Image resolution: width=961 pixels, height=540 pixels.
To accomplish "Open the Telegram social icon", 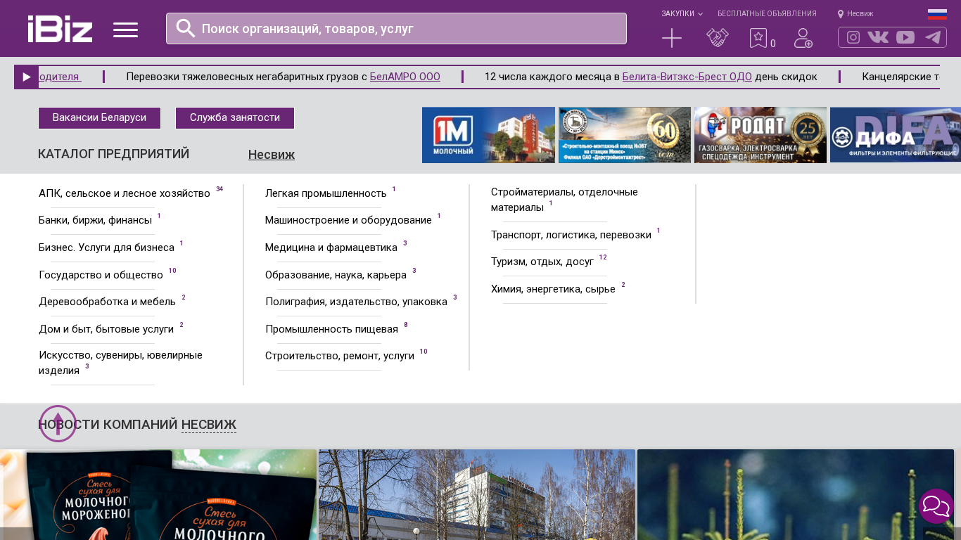I will click(x=933, y=37).
